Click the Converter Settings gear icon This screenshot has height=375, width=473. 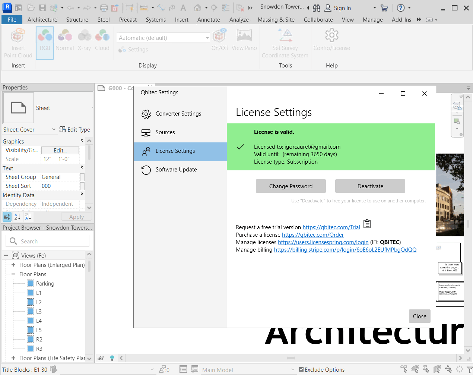[146, 114]
